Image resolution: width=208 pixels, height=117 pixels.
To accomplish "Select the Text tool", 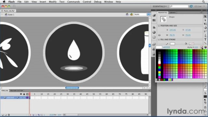I will [x=205, y=39].
